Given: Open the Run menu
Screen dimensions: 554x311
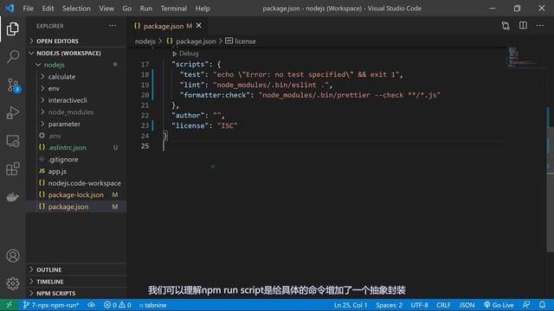Looking at the screenshot, I should (146, 9).
